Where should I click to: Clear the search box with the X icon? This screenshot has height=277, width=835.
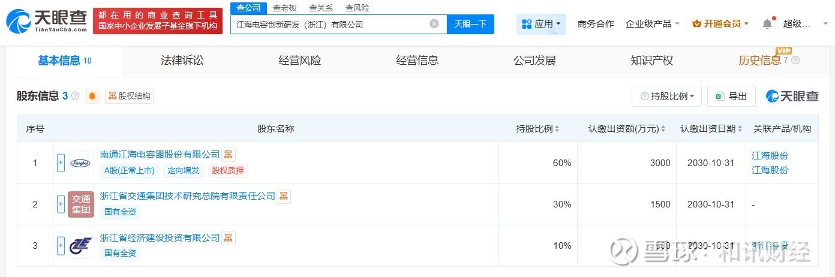[x=434, y=24]
